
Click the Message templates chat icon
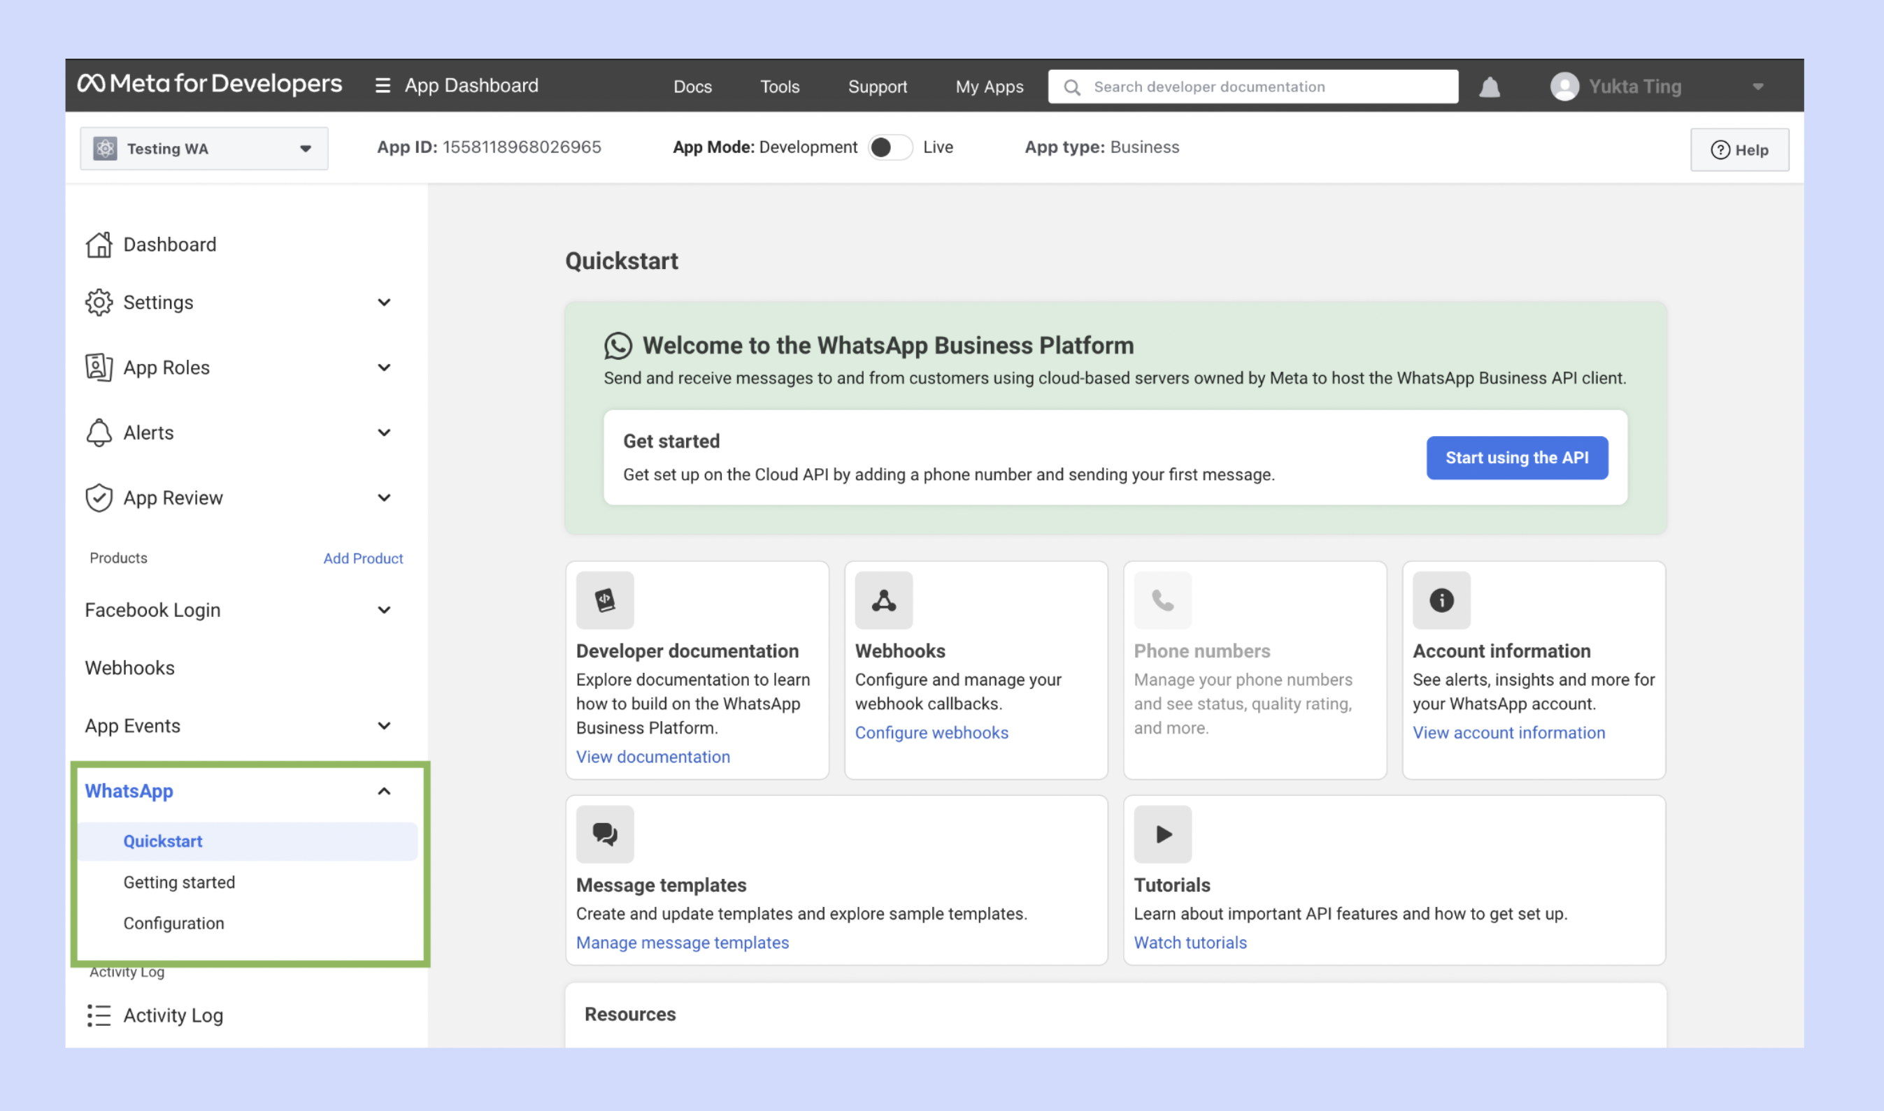coord(604,834)
